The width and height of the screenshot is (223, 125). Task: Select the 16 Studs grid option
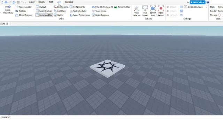pyautogui.click(x=172, y=15)
